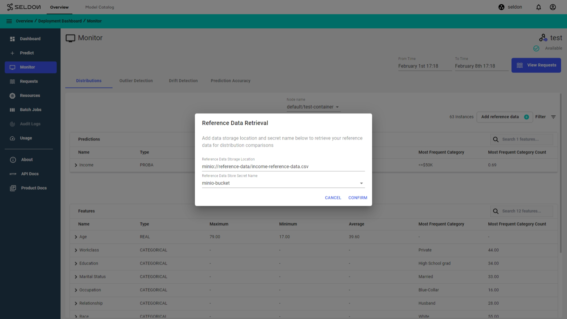Click the Monitor page title icon
Viewport: 567px width, 319px height.
click(x=70, y=38)
